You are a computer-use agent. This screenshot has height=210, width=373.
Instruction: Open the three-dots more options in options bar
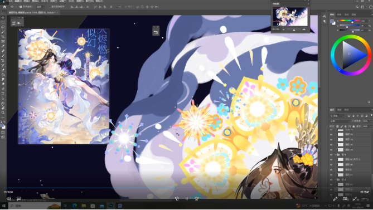pyautogui.click(x=119, y=7)
